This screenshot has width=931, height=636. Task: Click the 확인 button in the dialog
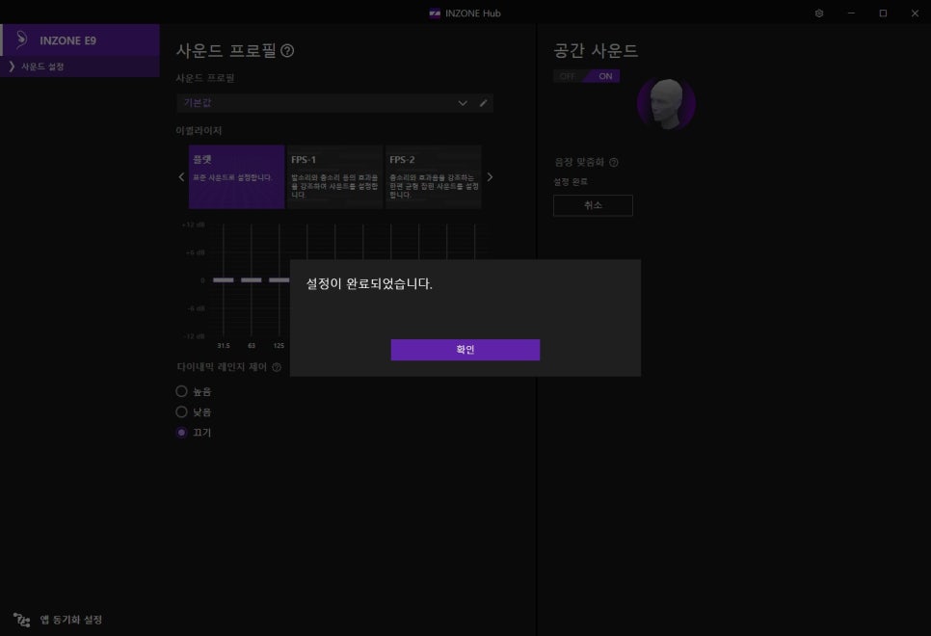tap(465, 350)
